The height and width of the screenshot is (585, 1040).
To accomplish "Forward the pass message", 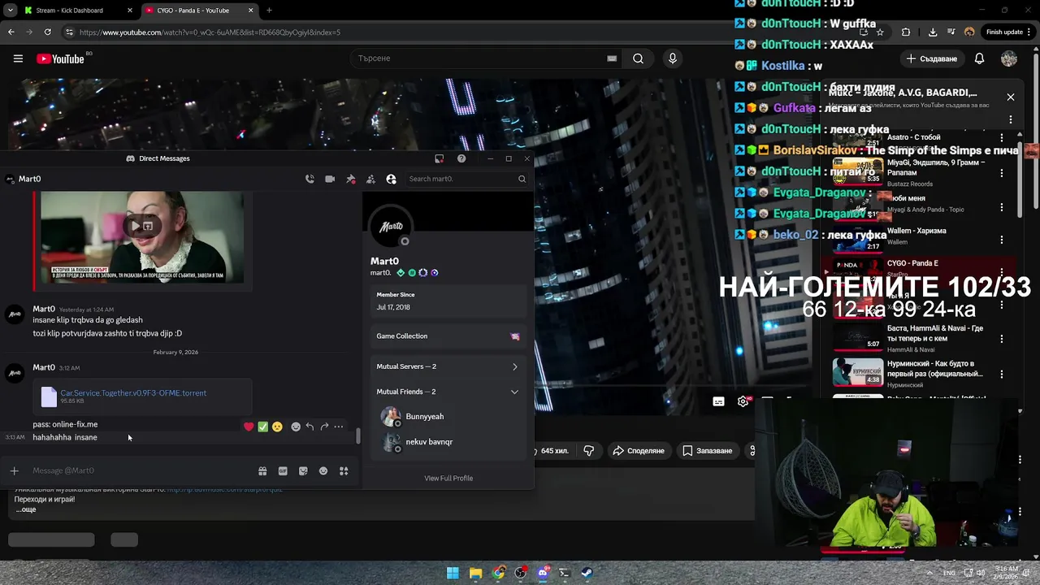I will pyautogui.click(x=324, y=427).
